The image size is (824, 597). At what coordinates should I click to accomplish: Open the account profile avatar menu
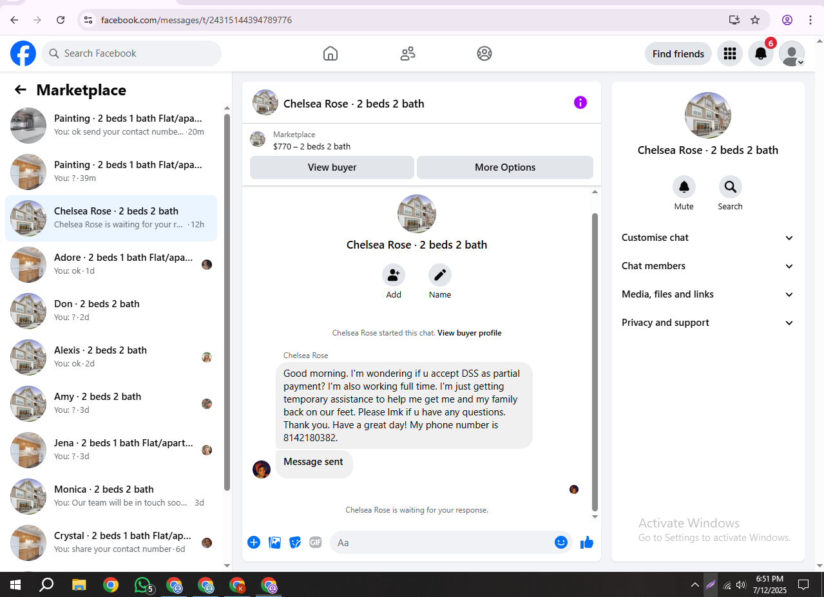tap(792, 53)
